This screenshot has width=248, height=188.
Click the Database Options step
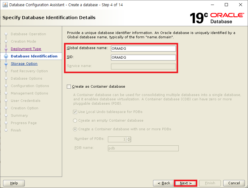click(x=26, y=78)
